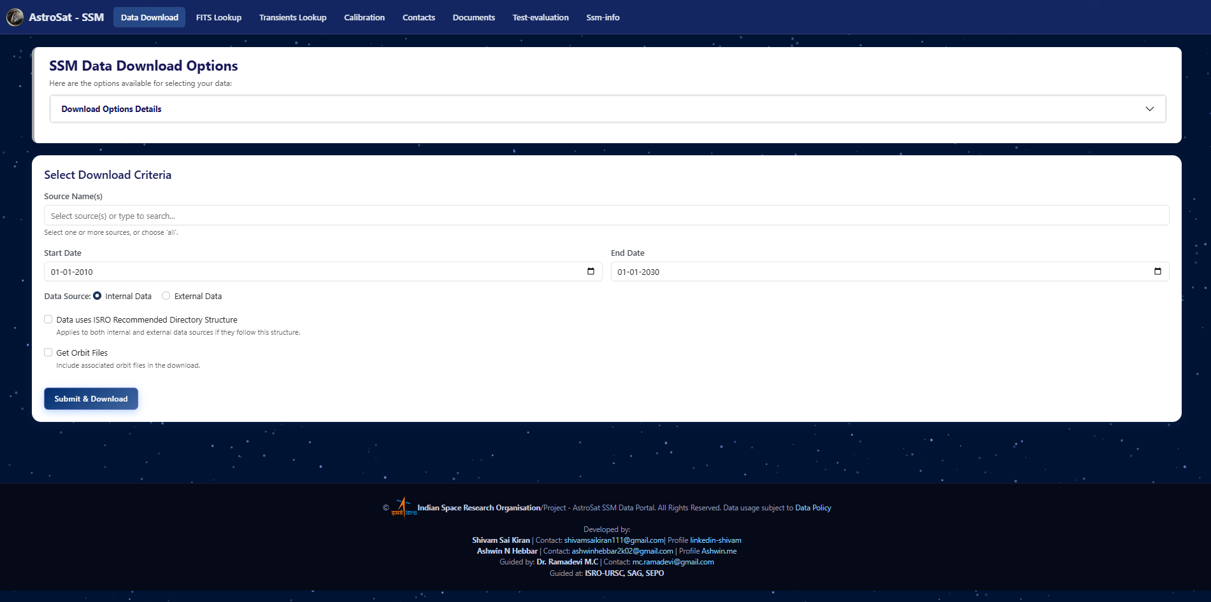
Task: Enable ISRO Recommended Directory Structure checkbox
Action: point(48,319)
